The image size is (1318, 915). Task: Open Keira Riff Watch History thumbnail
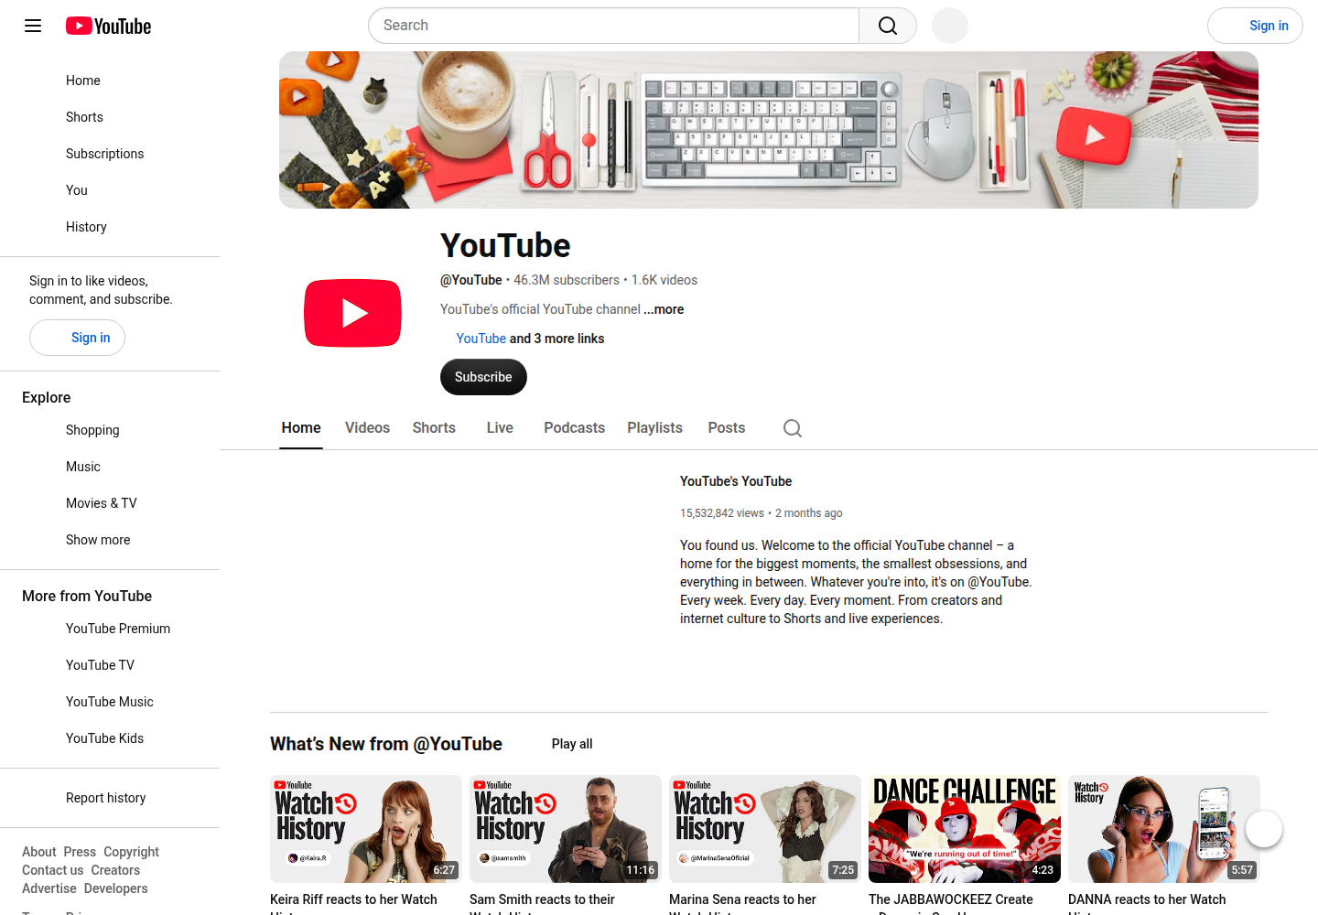366,829
